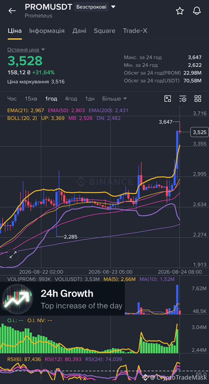Open the chart drawing tools icon

point(168,99)
